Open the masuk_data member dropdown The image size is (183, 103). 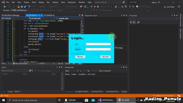(x=82, y=18)
